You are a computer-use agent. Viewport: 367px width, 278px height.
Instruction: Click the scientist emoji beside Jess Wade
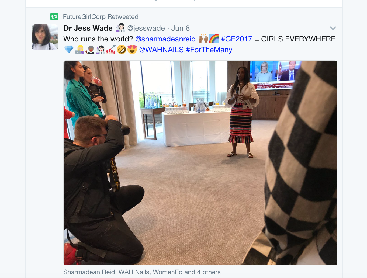120,28
